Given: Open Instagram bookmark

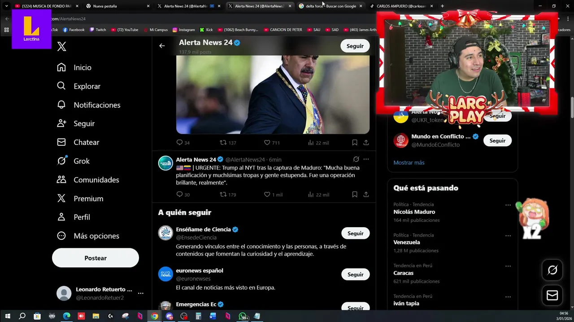Looking at the screenshot, I should [183, 30].
